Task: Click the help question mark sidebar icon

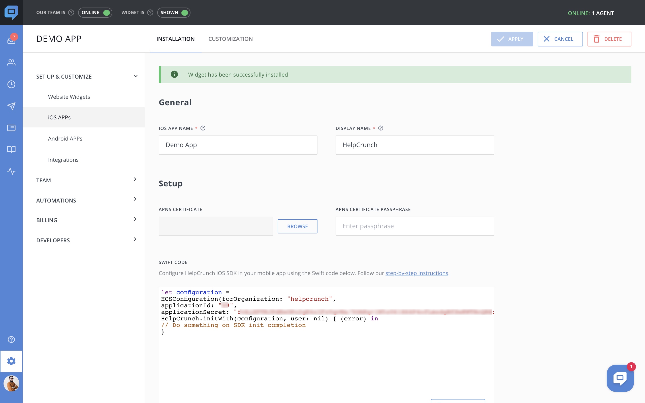Action: (x=11, y=339)
